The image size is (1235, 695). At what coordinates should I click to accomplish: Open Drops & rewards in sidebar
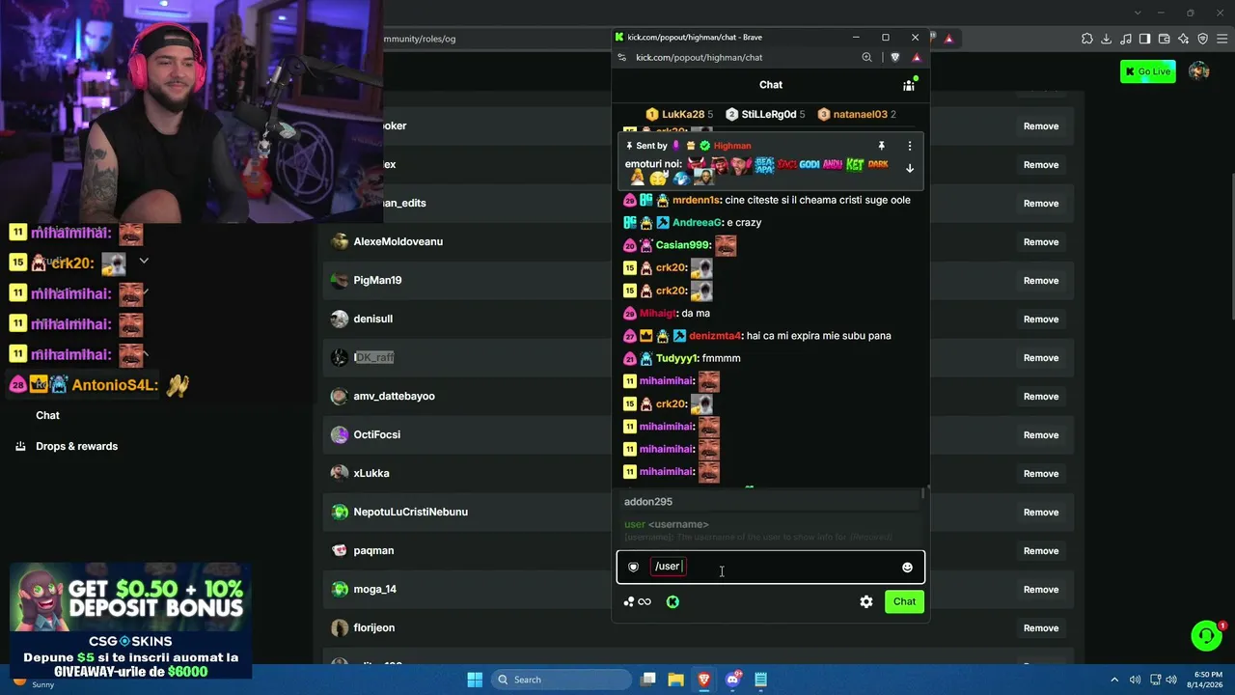[76, 447]
